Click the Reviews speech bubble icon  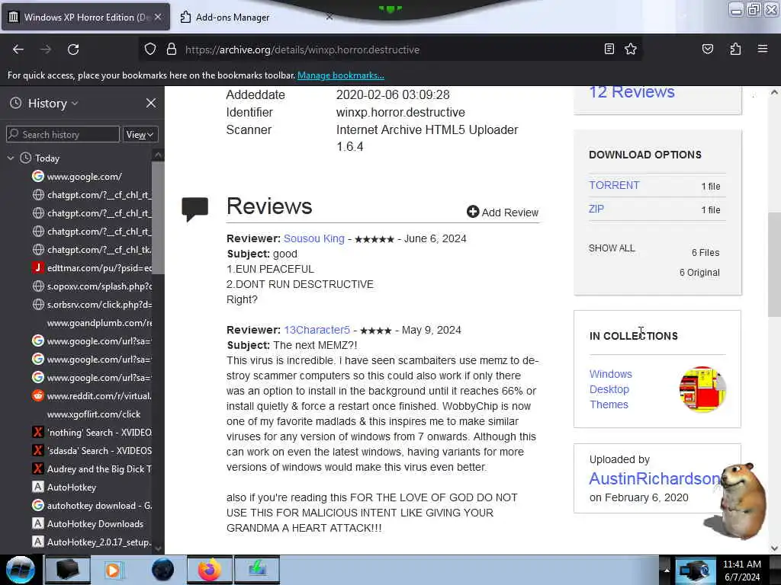click(x=194, y=209)
